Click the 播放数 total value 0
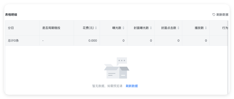234x99 pixels. [206, 41]
